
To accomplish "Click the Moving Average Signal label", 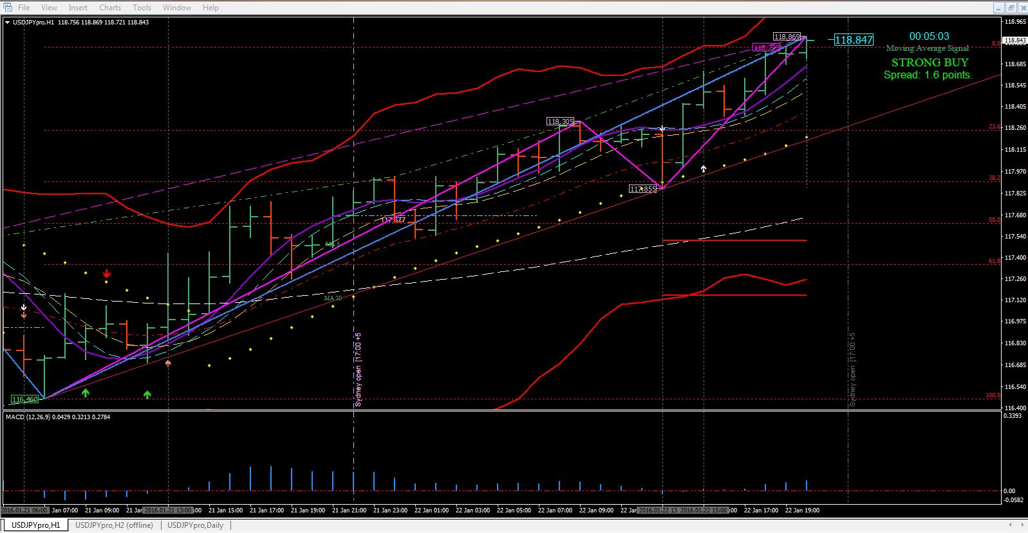I will 927,48.
